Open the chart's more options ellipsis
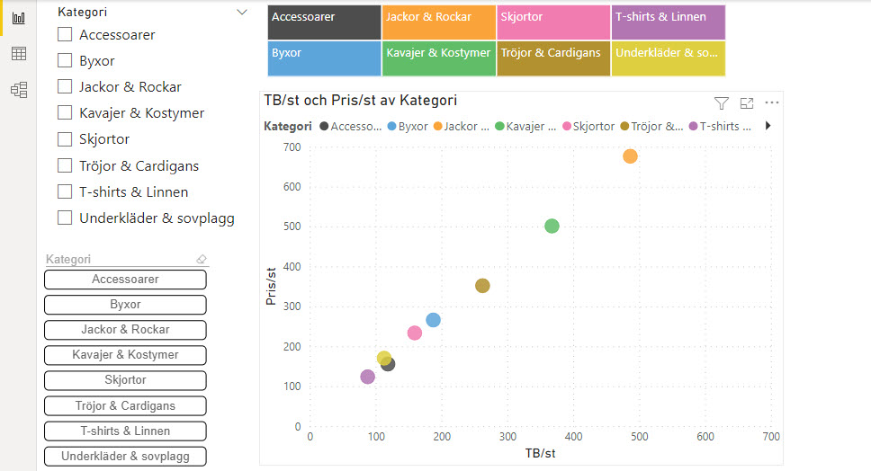Screen dimensions: 871x471 pos(771,103)
